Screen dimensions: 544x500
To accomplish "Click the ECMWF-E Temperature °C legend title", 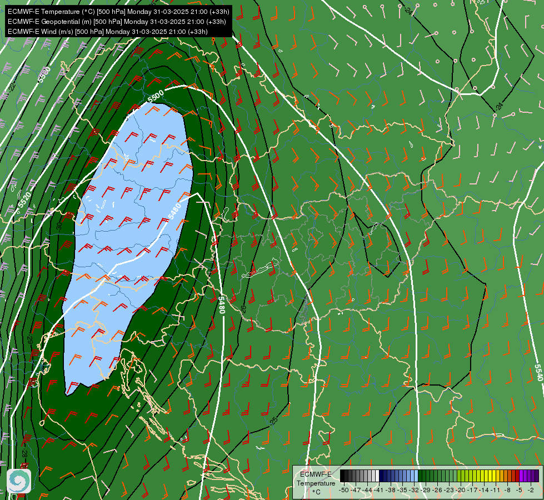I will [x=316, y=483].
